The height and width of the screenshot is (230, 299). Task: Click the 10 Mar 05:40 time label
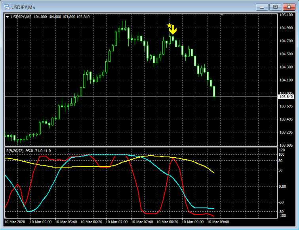click(66, 222)
